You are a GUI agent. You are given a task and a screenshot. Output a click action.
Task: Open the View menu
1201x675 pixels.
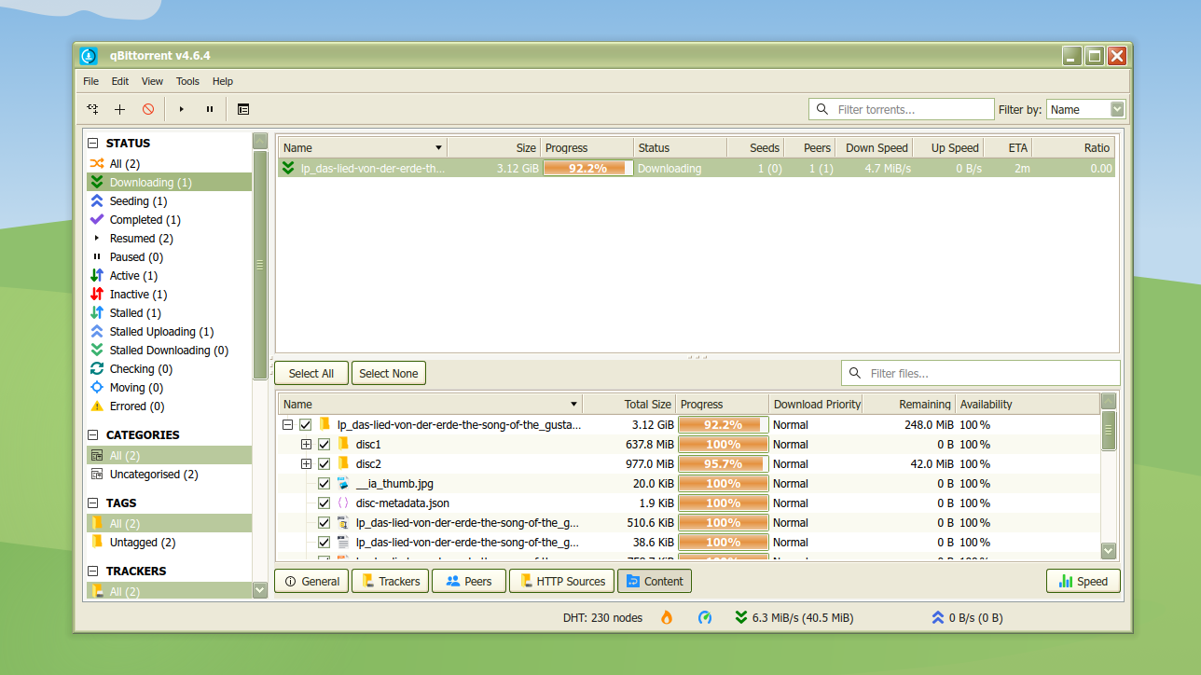tap(152, 81)
